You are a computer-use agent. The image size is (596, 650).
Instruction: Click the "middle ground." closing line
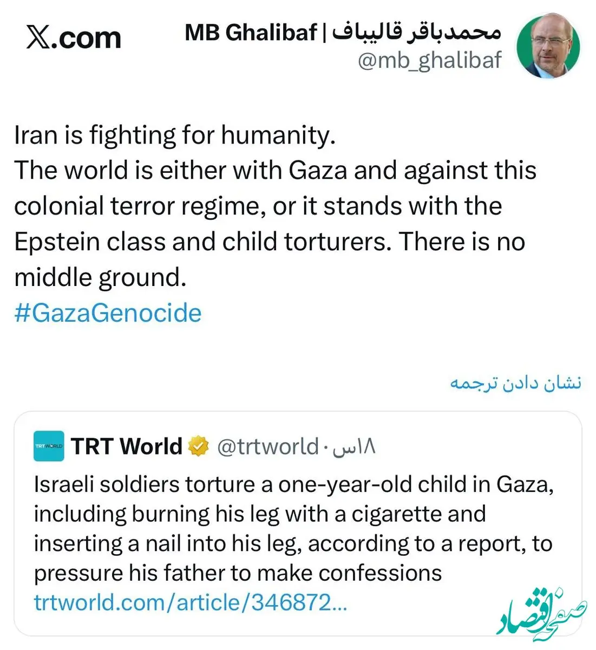100,277
